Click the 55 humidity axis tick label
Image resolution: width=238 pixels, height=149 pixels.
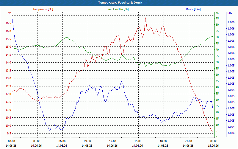[x=217, y=69]
